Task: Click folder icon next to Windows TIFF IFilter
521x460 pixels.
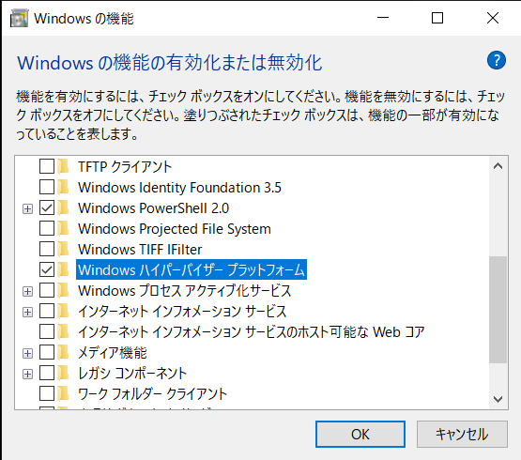Action: (x=63, y=250)
